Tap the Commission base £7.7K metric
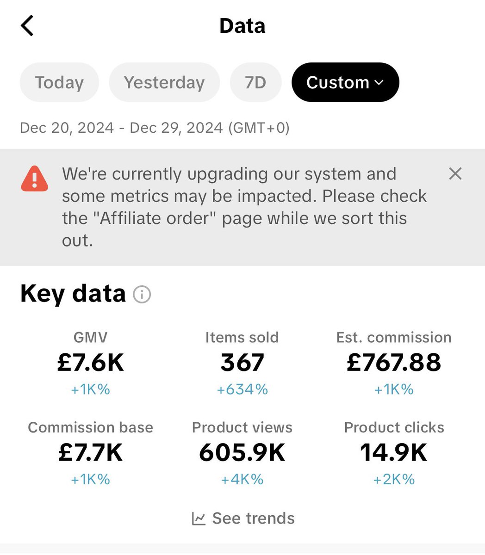Screen dimensions: 485x555 [91, 452]
